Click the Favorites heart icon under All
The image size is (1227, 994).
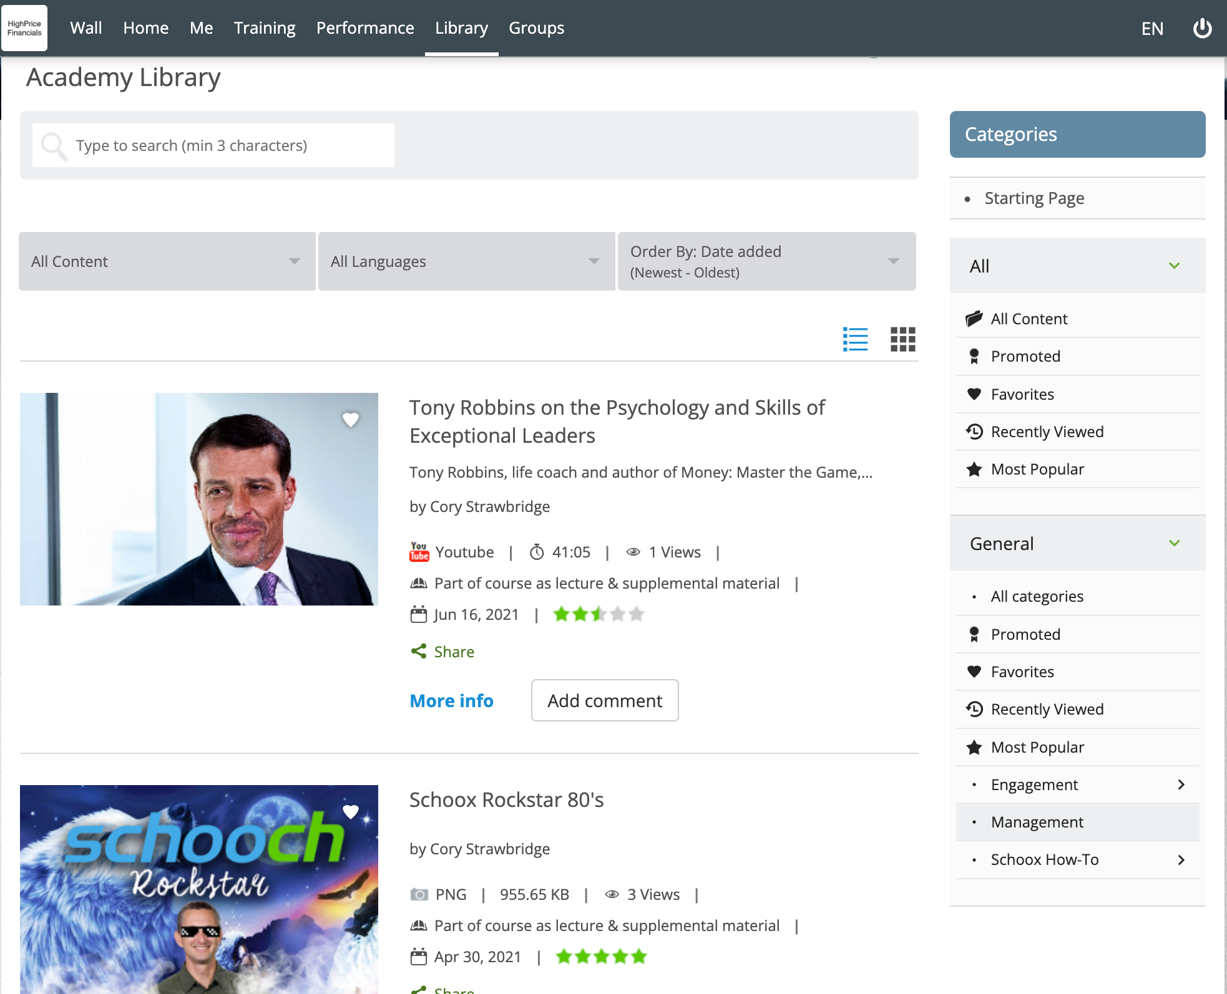974,394
